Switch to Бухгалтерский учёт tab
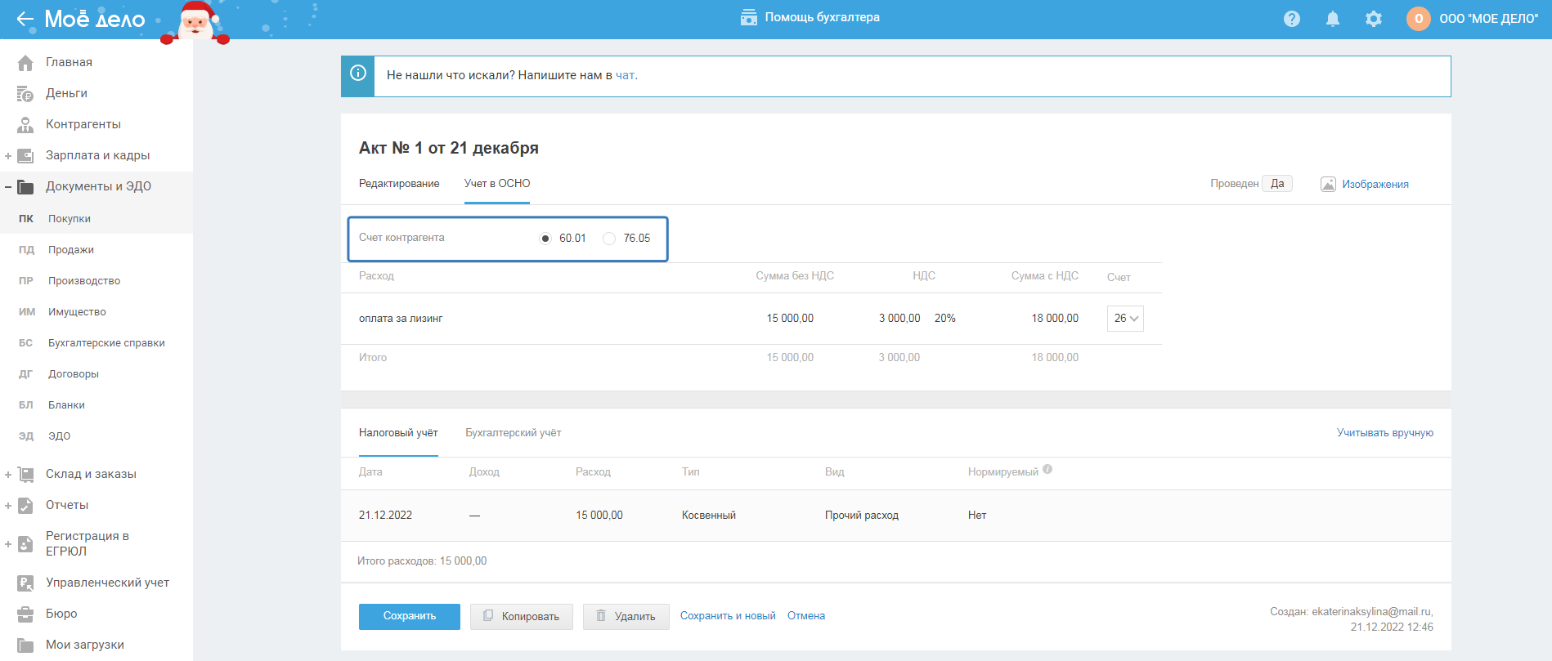The image size is (1552, 661). (x=513, y=433)
